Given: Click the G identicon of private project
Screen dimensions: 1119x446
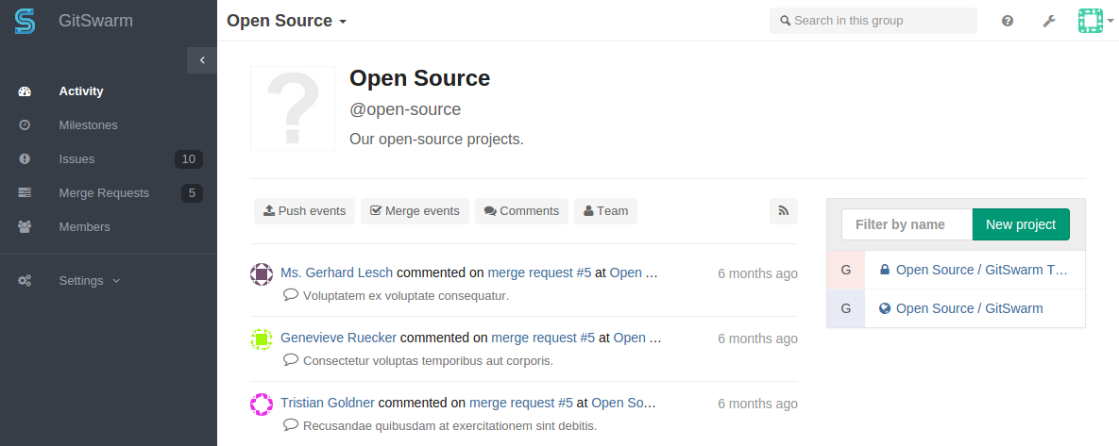Looking at the screenshot, I should 846,270.
